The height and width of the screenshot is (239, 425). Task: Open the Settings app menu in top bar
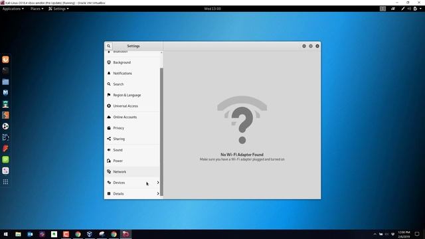(x=58, y=9)
